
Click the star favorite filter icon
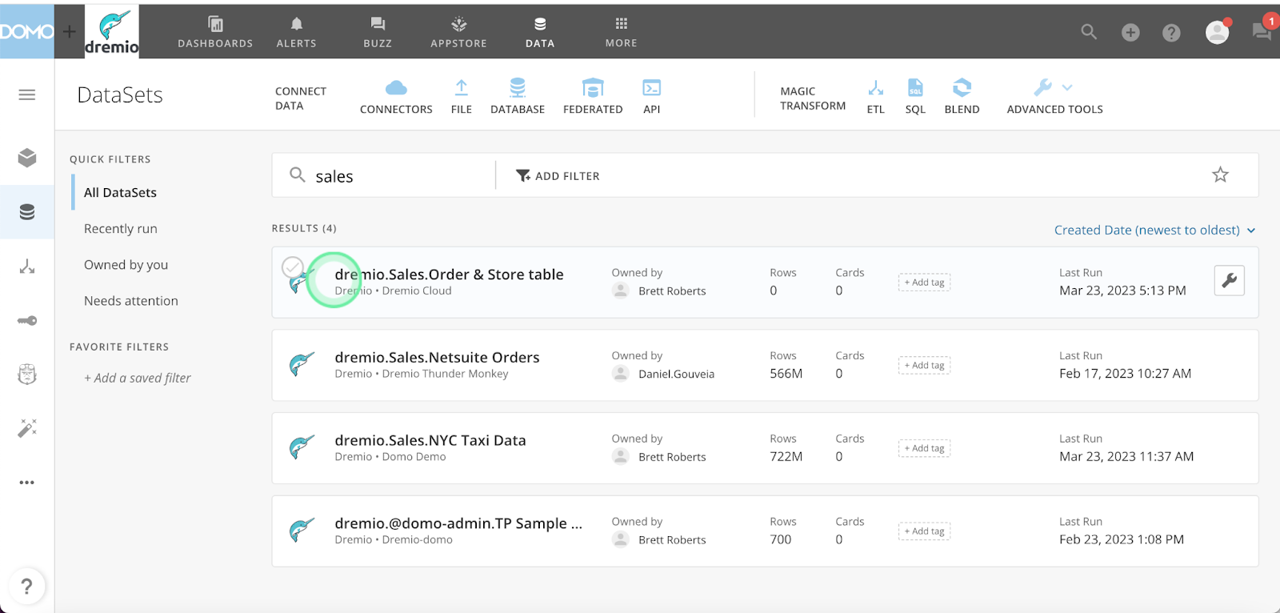pyautogui.click(x=1220, y=174)
